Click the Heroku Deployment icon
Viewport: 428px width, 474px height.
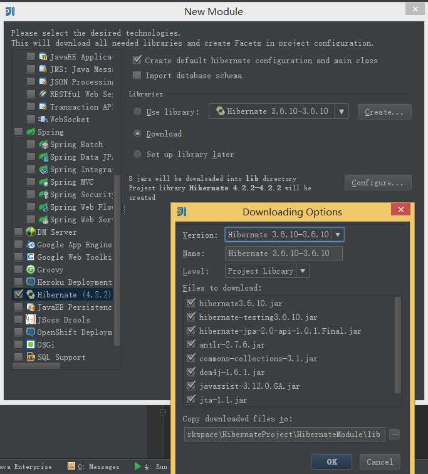31,282
